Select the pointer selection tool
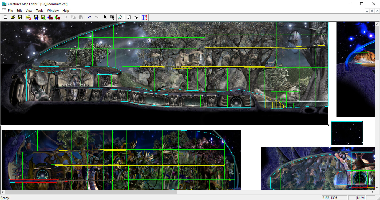The height and width of the screenshot is (200, 380). [x=105, y=17]
